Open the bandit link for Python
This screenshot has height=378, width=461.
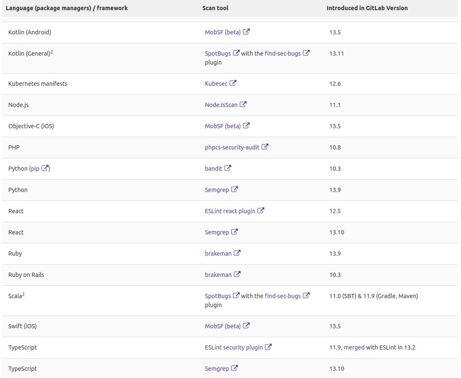click(x=213, y=169)
